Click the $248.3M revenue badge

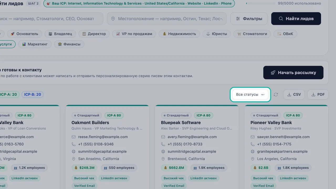click(85, 168)
